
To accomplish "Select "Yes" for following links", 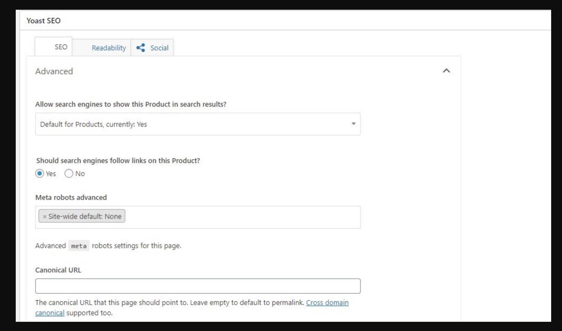I will (x=40, y=174).
